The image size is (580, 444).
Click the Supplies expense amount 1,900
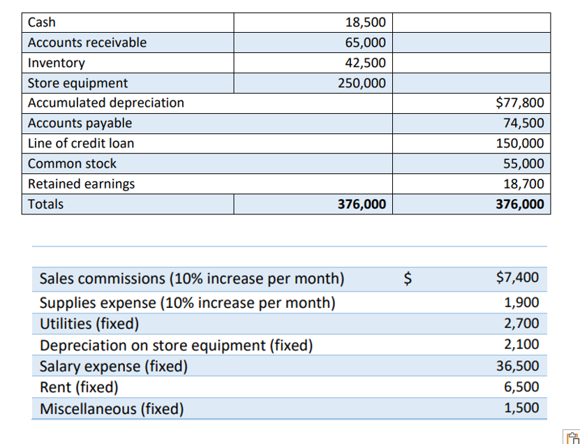click(521, 303)
